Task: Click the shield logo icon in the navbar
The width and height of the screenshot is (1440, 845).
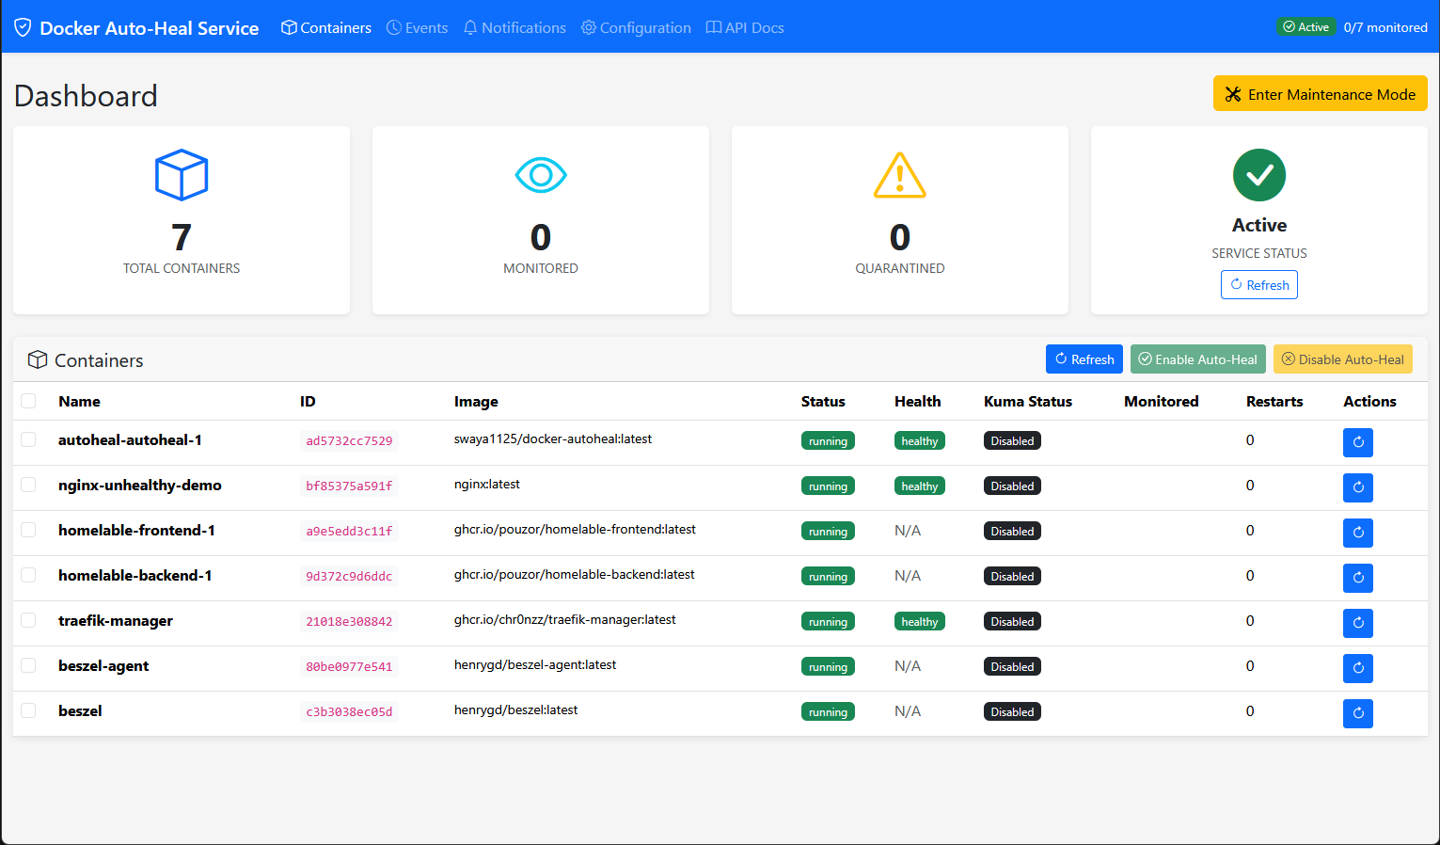Action: pyautogui.click(x=23, y=27)
